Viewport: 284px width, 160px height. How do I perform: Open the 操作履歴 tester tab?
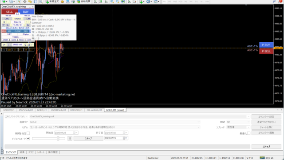tap(53, 152)
